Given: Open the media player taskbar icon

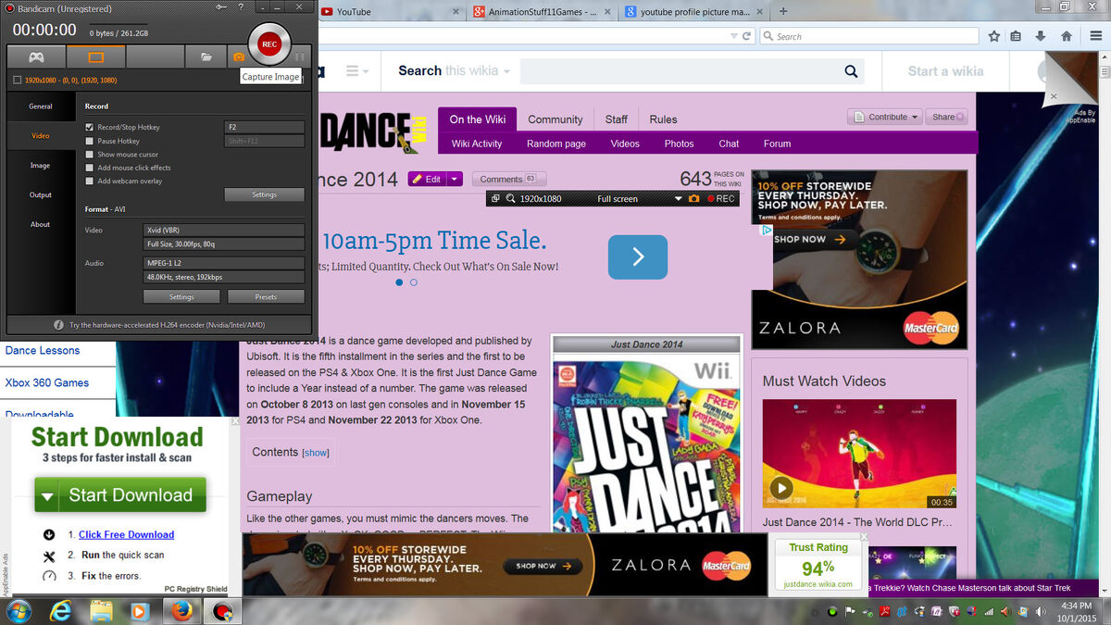Looking at the screenshot, I should [140, 611].
